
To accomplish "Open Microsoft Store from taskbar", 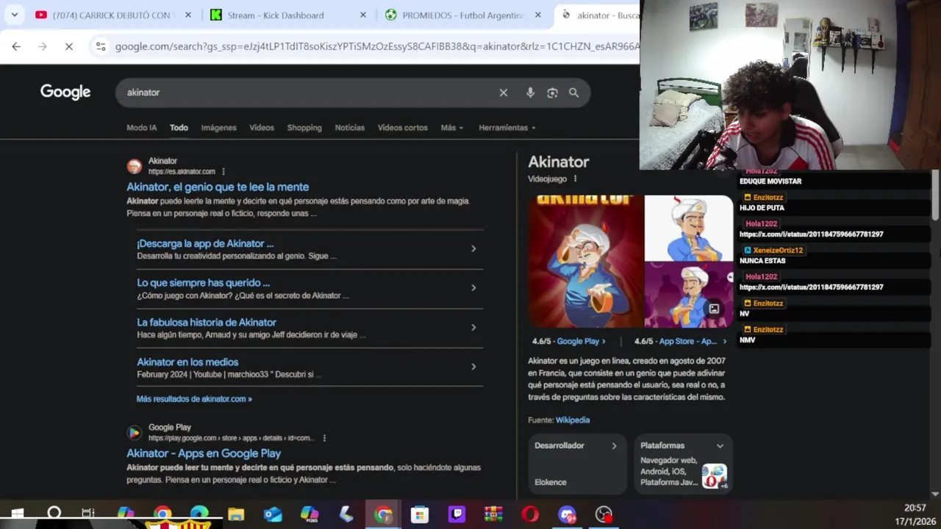I will (x=420, y=514).
